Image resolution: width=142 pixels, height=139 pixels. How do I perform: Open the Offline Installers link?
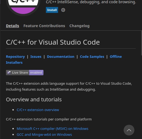[x=116, y=57]
